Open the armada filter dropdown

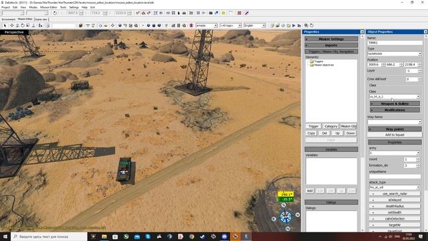pyautogui.click(x=207, y=25)
